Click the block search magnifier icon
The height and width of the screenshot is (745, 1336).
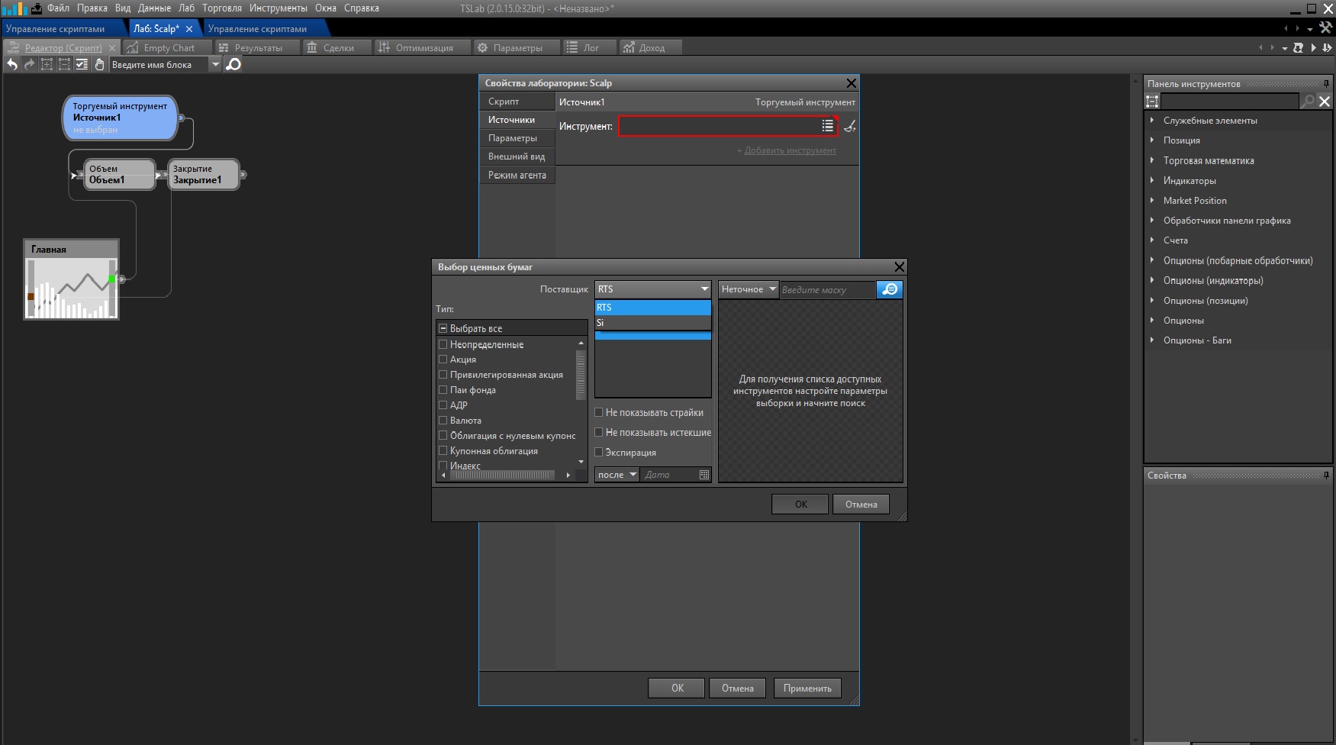click(x=234, y=65)
